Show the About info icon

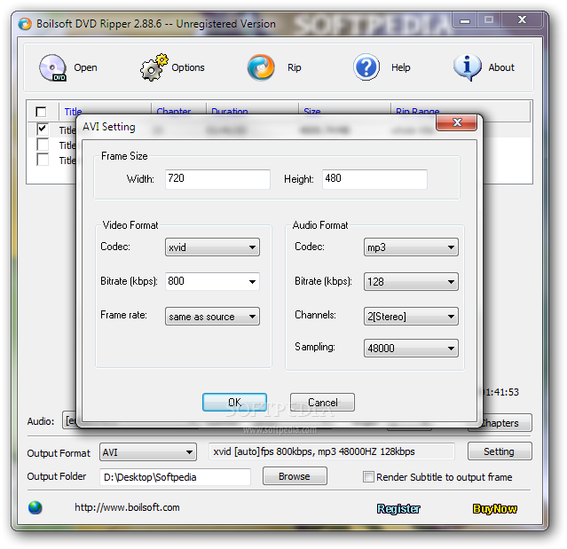click(x=468, y=67)
